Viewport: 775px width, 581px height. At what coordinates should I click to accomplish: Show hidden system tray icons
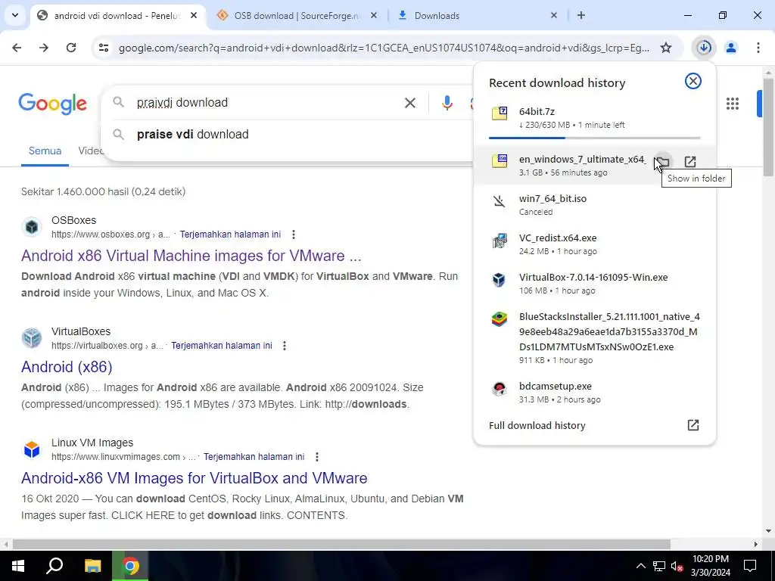pyautogui.click(x=640, y=566)
